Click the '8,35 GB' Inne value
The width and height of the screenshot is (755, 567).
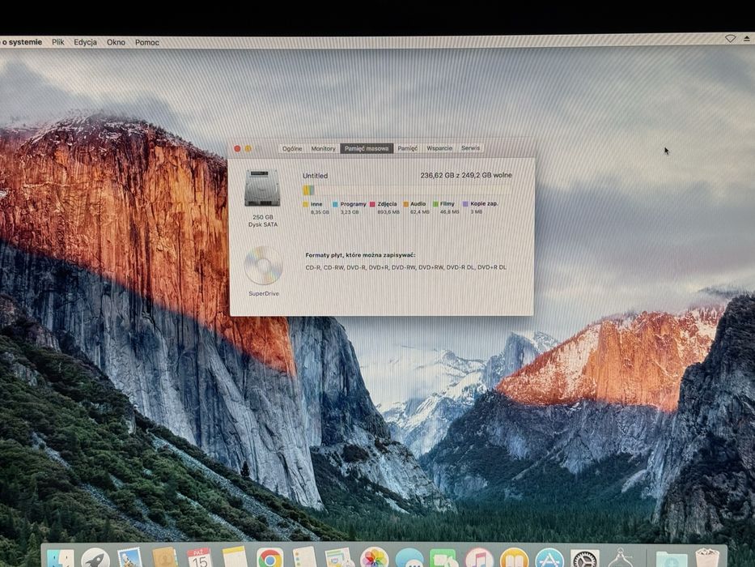[320, 212]
